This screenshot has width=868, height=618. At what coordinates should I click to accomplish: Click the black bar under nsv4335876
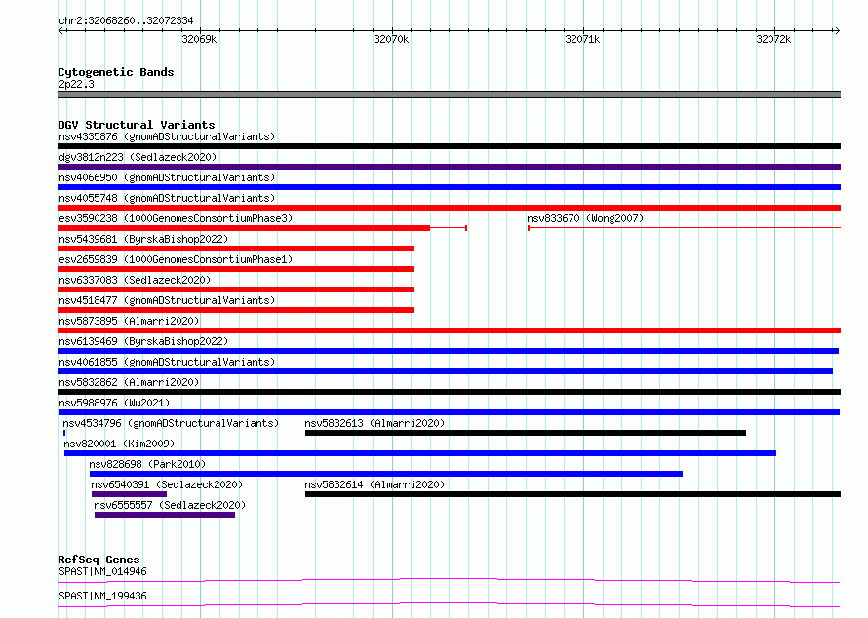[449, 146]
